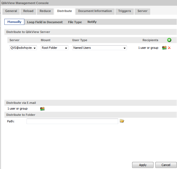The height and width of the screenshot is (169, 177).
Task: Switch to the General tab
Action: pyautogui.click(x=11, y=11)
